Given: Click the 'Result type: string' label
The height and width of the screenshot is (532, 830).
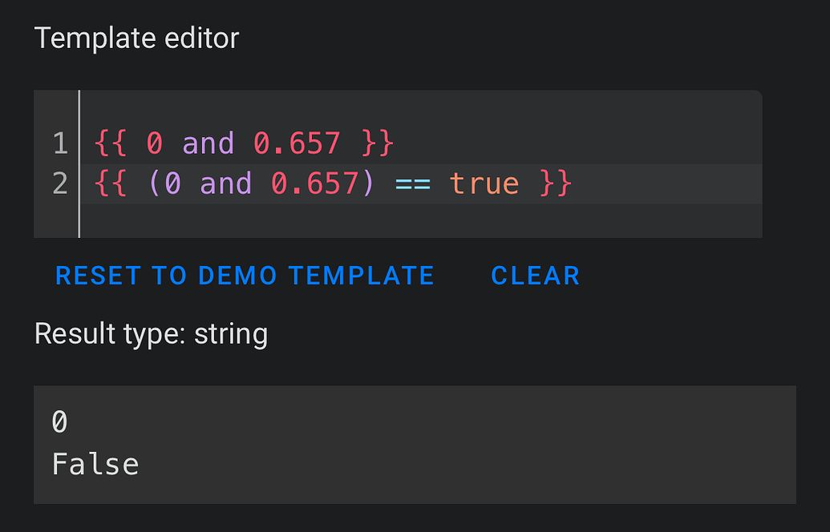Looking at the screenshot, I should (x=151, y=333).
